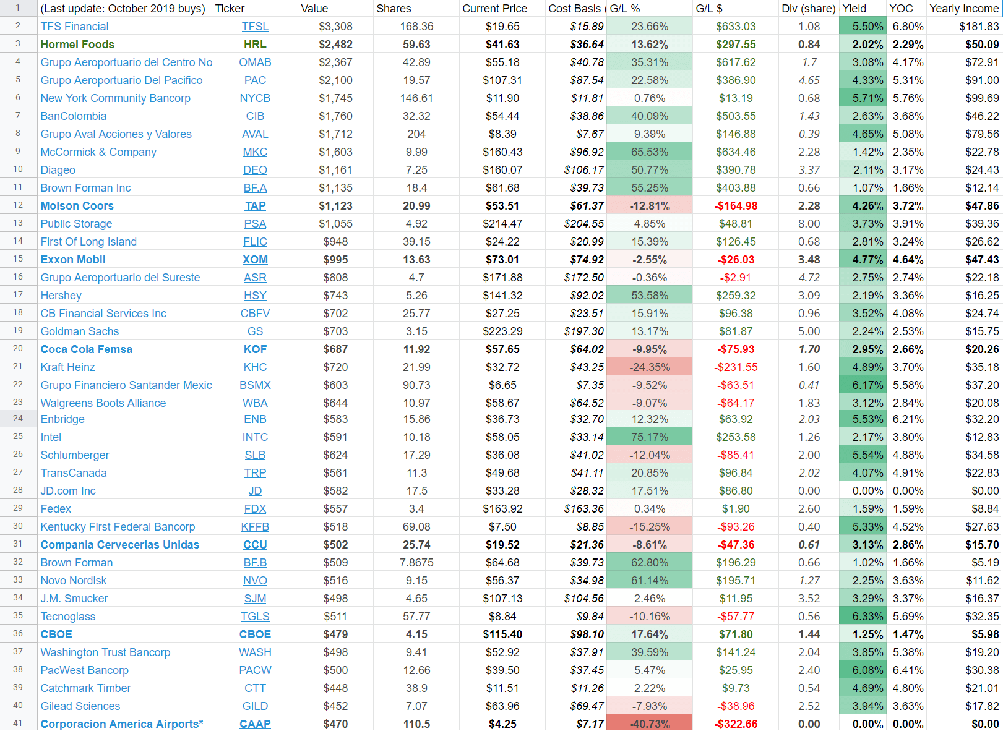Select row header number 12
1003x739 pixels.
(x=18, y=205)
